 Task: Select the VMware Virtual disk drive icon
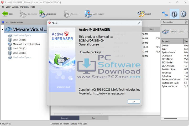pyautogui.click(x=8, y=29)
